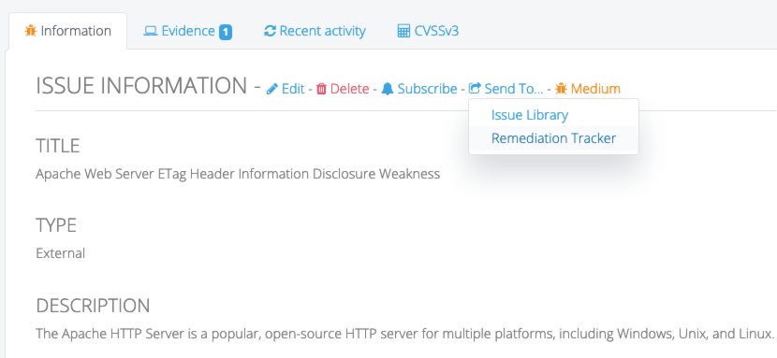Choose Remediation Tracker from Send To menu
This screenshot has height=358, width=777.
pyautogui.click(x=553, y=138)
